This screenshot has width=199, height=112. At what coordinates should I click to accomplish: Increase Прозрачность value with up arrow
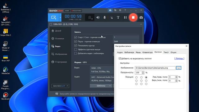point(143,72)
